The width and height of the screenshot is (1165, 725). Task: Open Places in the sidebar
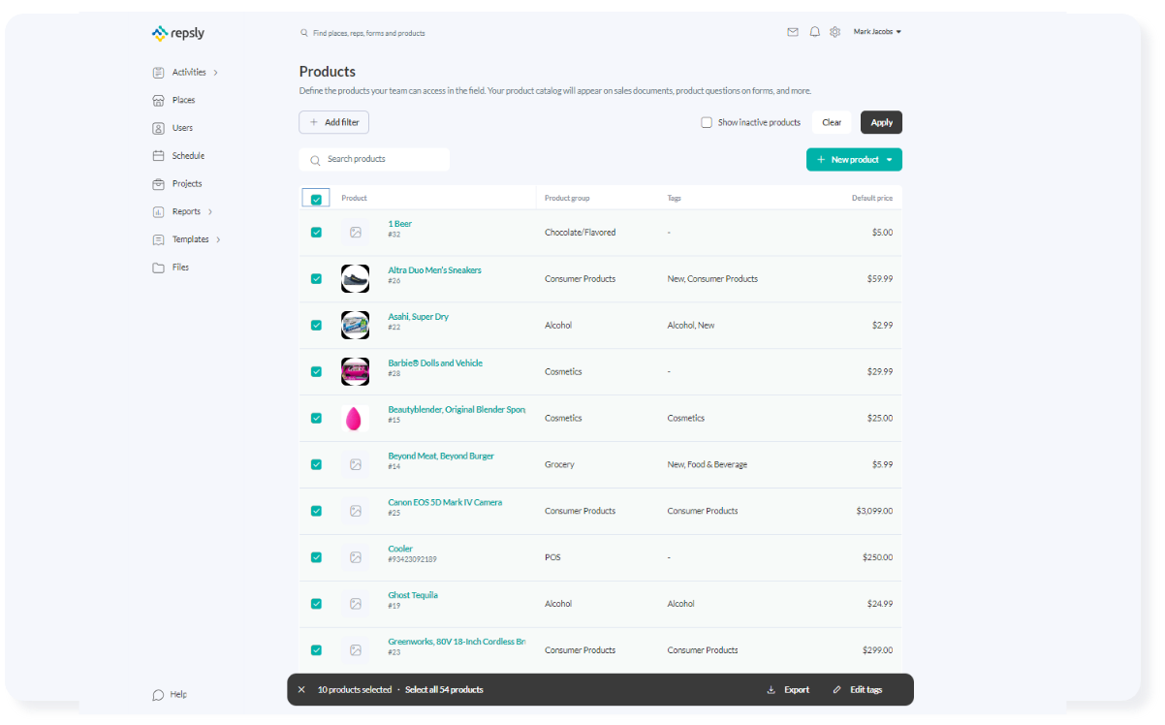(x=184, y=101)
